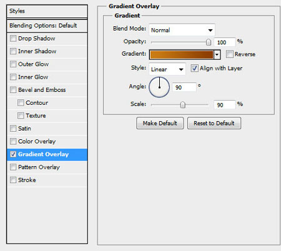Image resolution: width=281 pixels, height=251 pixels.
Task: Open the Blend Mode dropdown
Action: [x=182, y=30]
